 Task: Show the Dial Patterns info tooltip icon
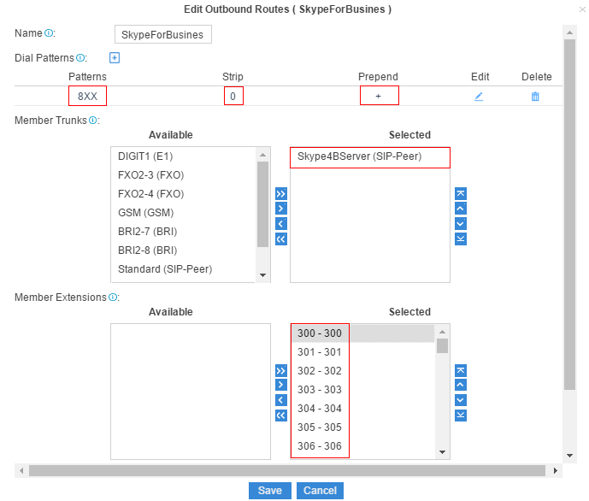(x=80, y=58)
